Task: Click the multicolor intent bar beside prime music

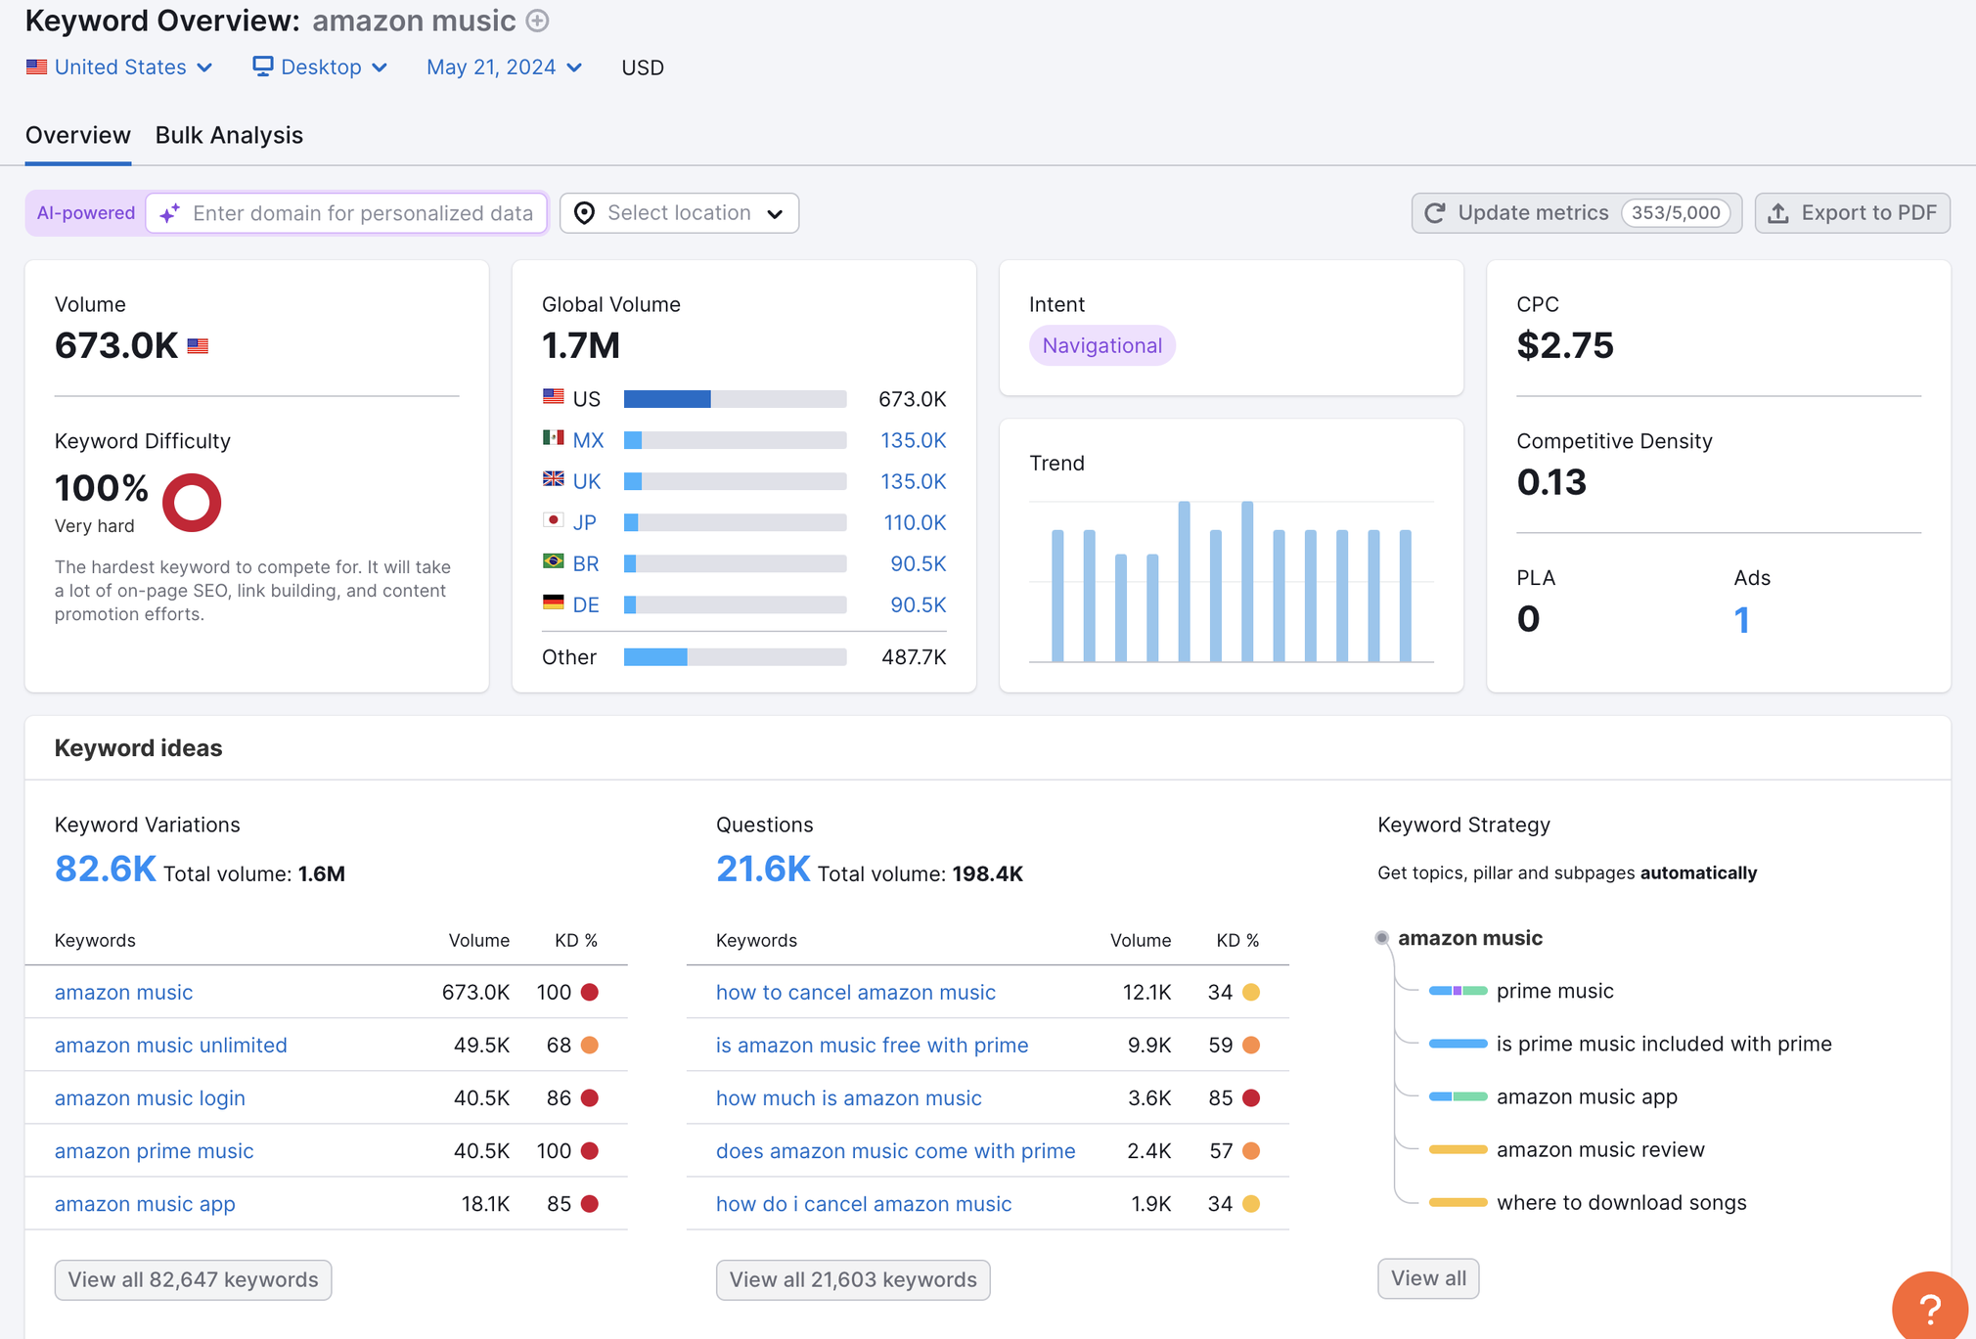Action: pyautogui.click(x=1458, y=991)
